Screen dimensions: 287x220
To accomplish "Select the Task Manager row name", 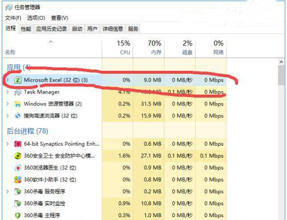I will click(x=41, y=92).
